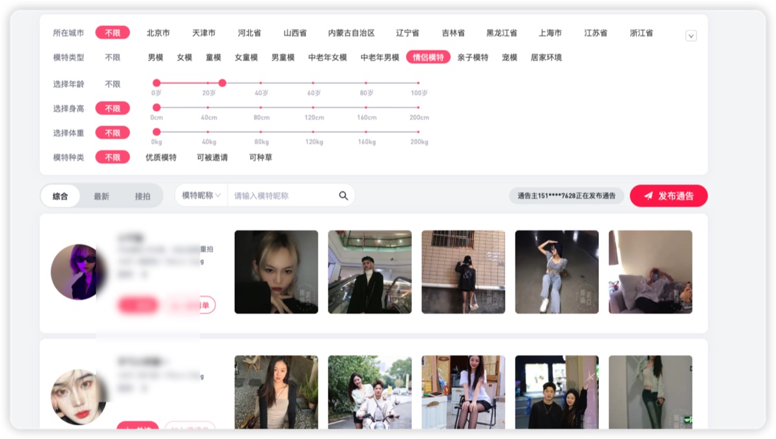Screen dimensions: 776x439
Task: Select the 男童模 model type
Action: [283, 57]
